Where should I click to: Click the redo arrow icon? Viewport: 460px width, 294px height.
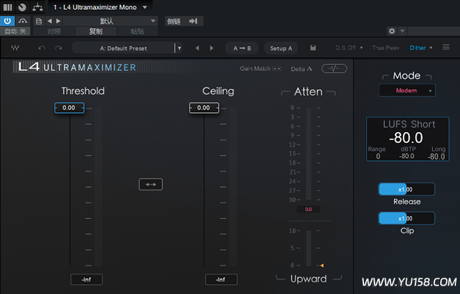point(58,48)
